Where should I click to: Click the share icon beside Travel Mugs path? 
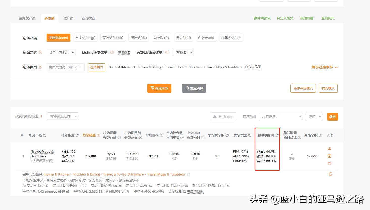[188, 174]
